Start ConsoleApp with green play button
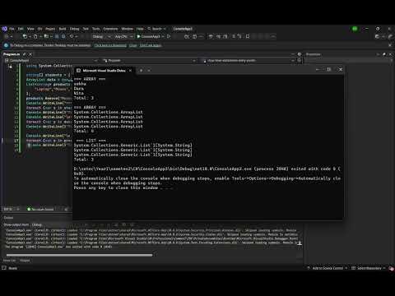Viewport: 395px width, 296px height. pos(148,36)
